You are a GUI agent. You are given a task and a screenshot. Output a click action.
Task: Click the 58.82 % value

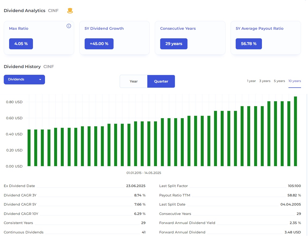(294, 195)
